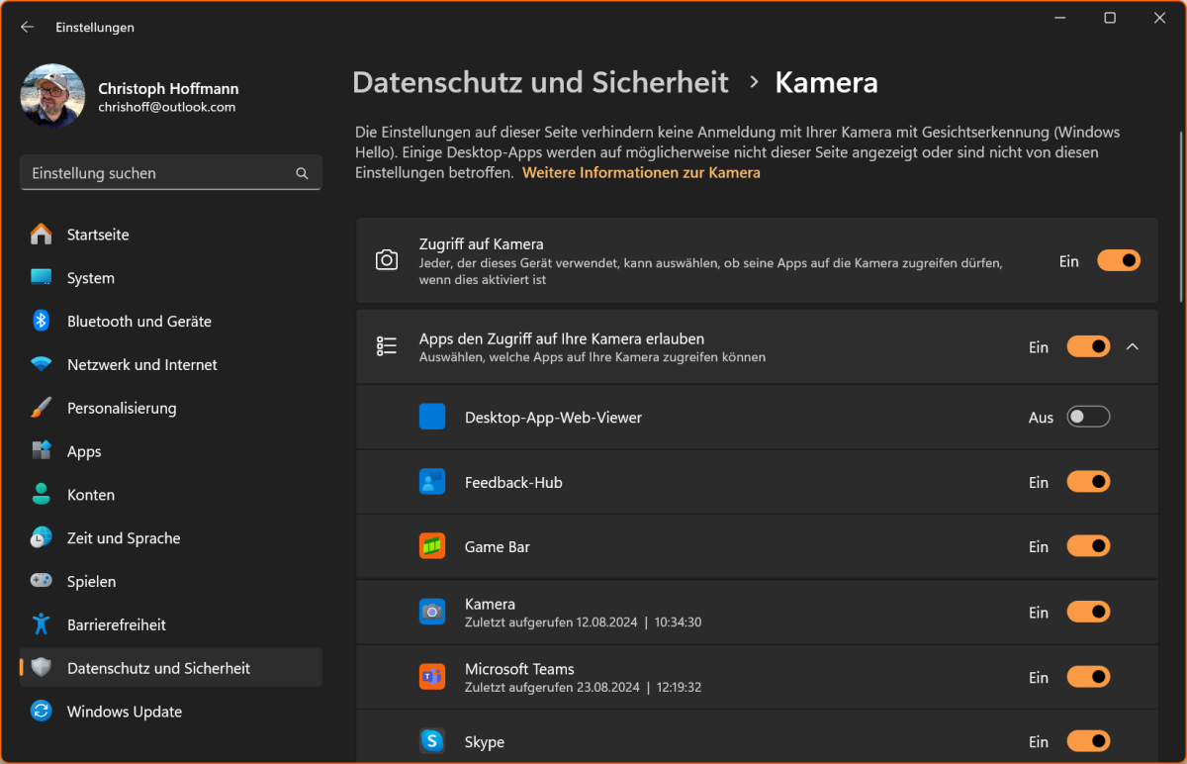Navigate back via Datenschutz und Sicherheit breadcrumb
Screen dimensions: 1187x764
538,83
